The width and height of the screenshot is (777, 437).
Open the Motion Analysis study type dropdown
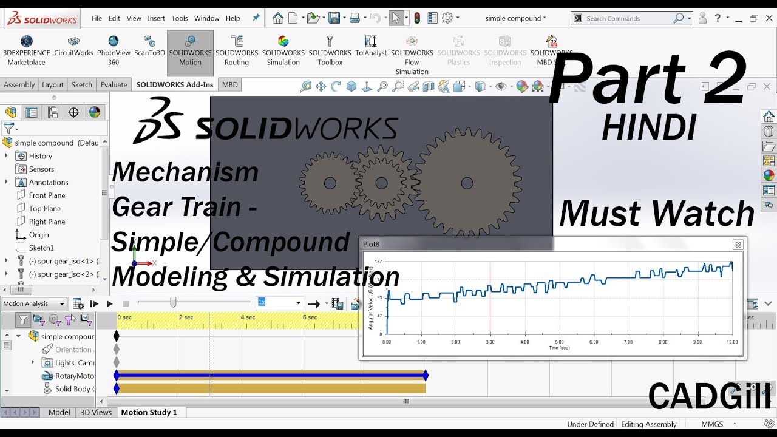[x=34, y=303]
